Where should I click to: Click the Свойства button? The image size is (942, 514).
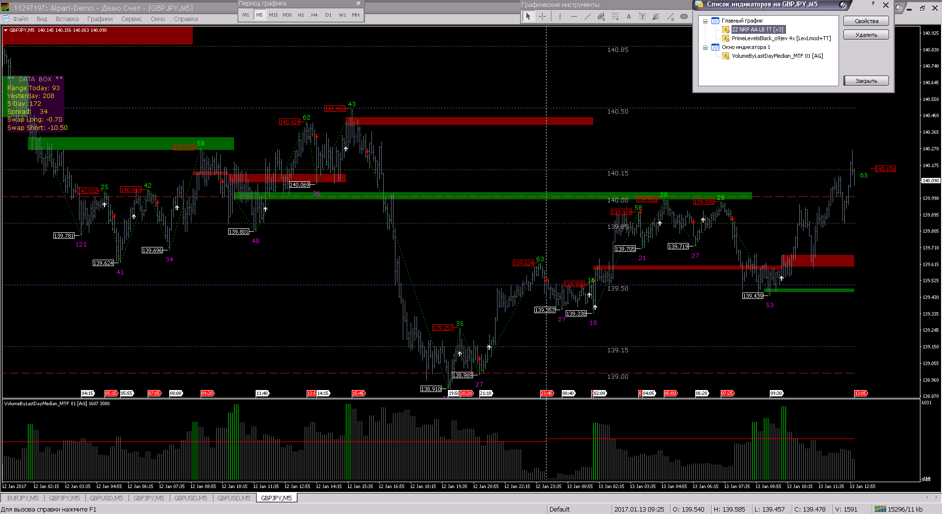[x=866, y=21]
